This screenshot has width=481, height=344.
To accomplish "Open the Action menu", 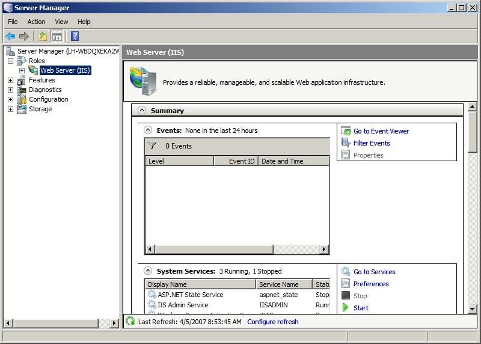I will [36, 22].
